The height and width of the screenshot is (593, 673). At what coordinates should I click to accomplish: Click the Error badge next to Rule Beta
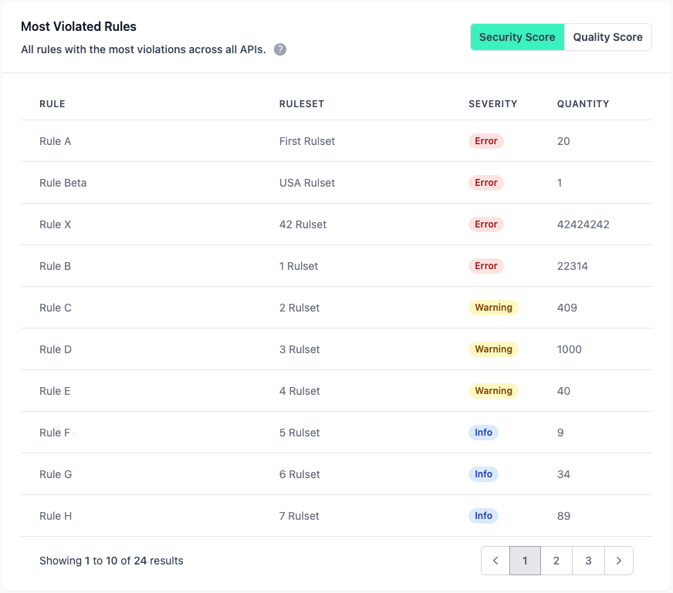[x=485, y=183]
